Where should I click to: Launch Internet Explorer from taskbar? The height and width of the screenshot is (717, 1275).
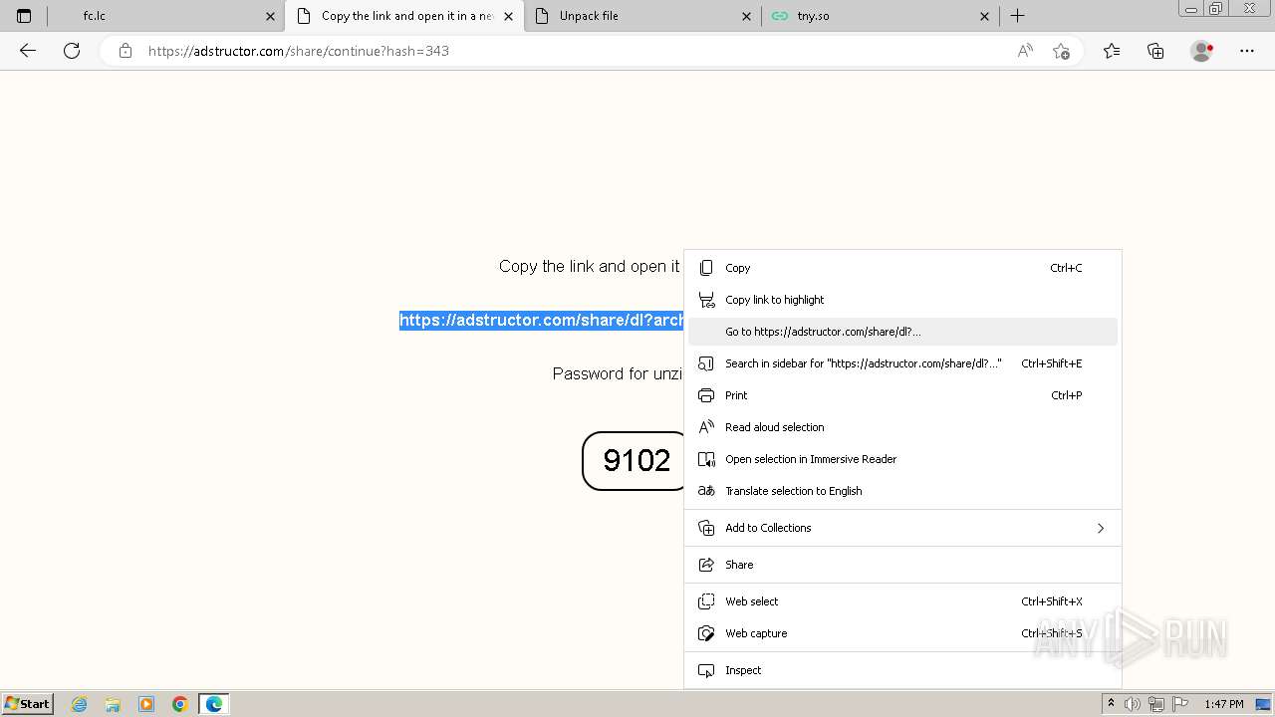(80, 704)
